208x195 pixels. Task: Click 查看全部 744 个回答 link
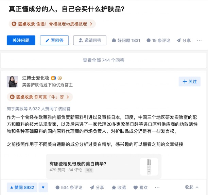coord(104,60)
